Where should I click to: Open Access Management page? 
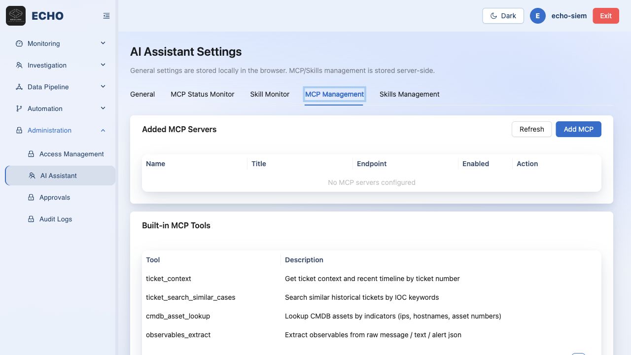pyautogui.click(x=60, y=154)
